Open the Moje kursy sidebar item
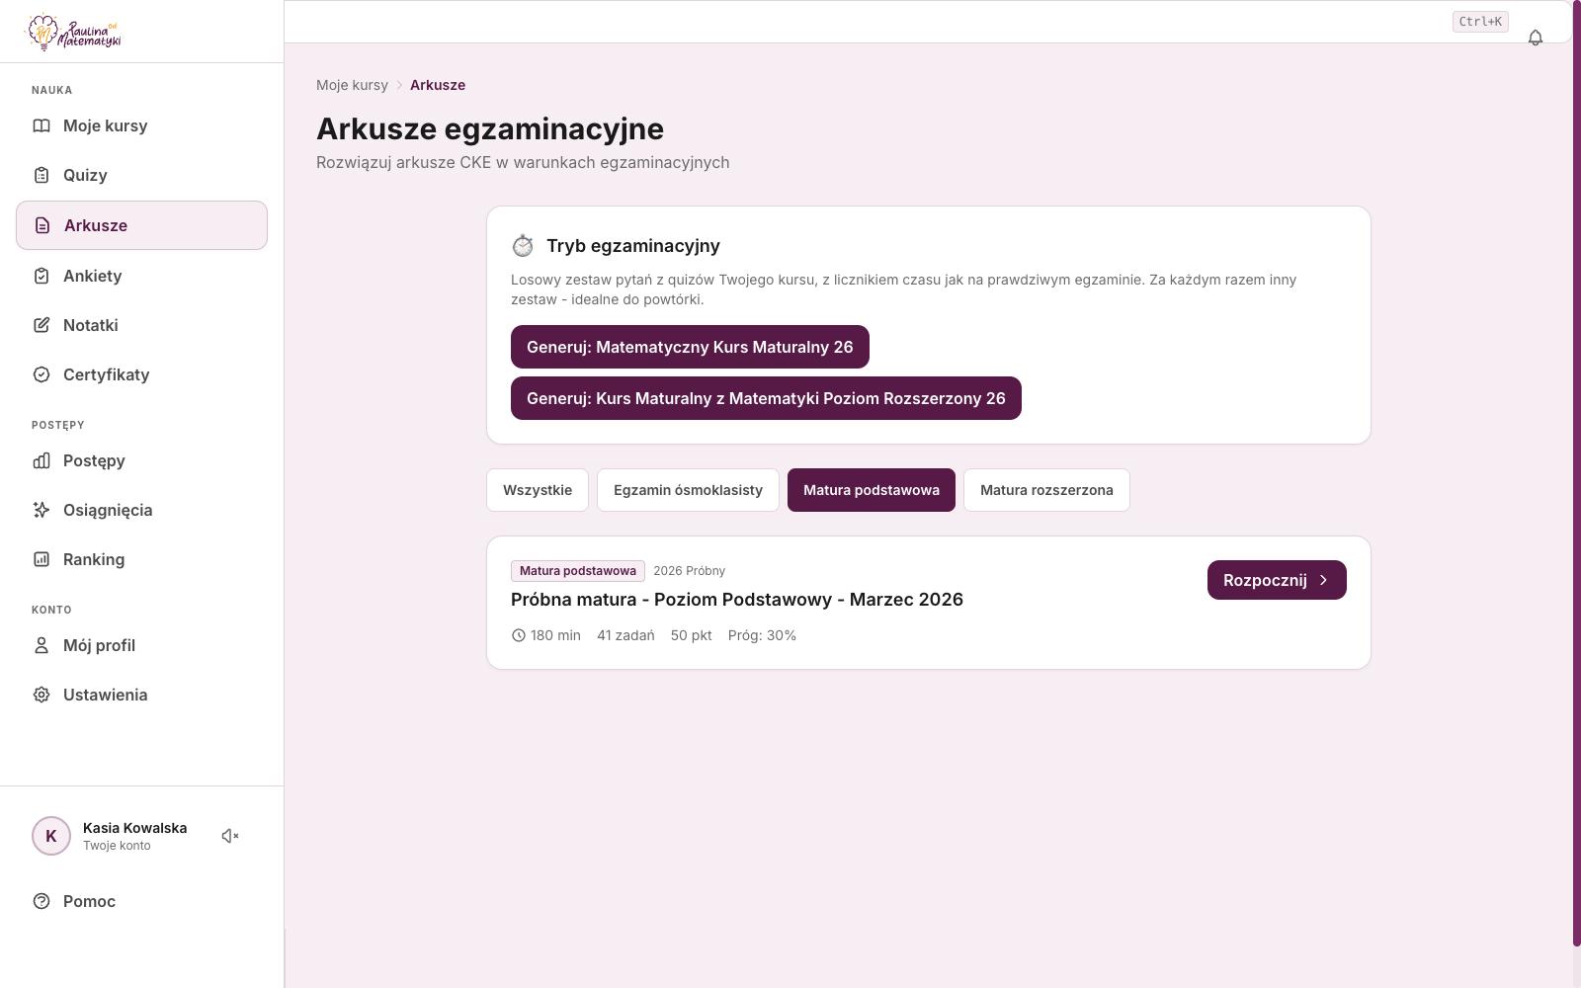The height and width of the screenshot is (988, 1581). (x=142, y=125)
